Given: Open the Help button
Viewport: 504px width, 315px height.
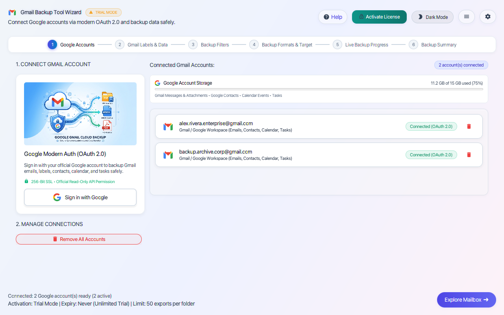Looking at the screenshot, I should tap(333, 17).
